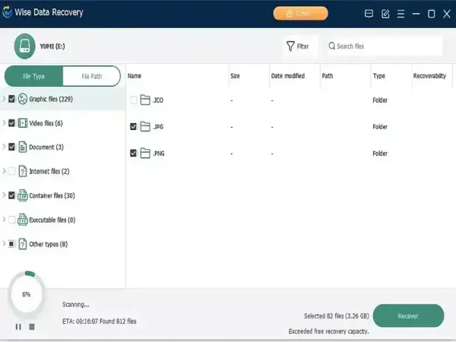Screen dimensions: 456x342
Task: Uncheck the .PNG folder checkbox
Action: click(x=134, y=153)
